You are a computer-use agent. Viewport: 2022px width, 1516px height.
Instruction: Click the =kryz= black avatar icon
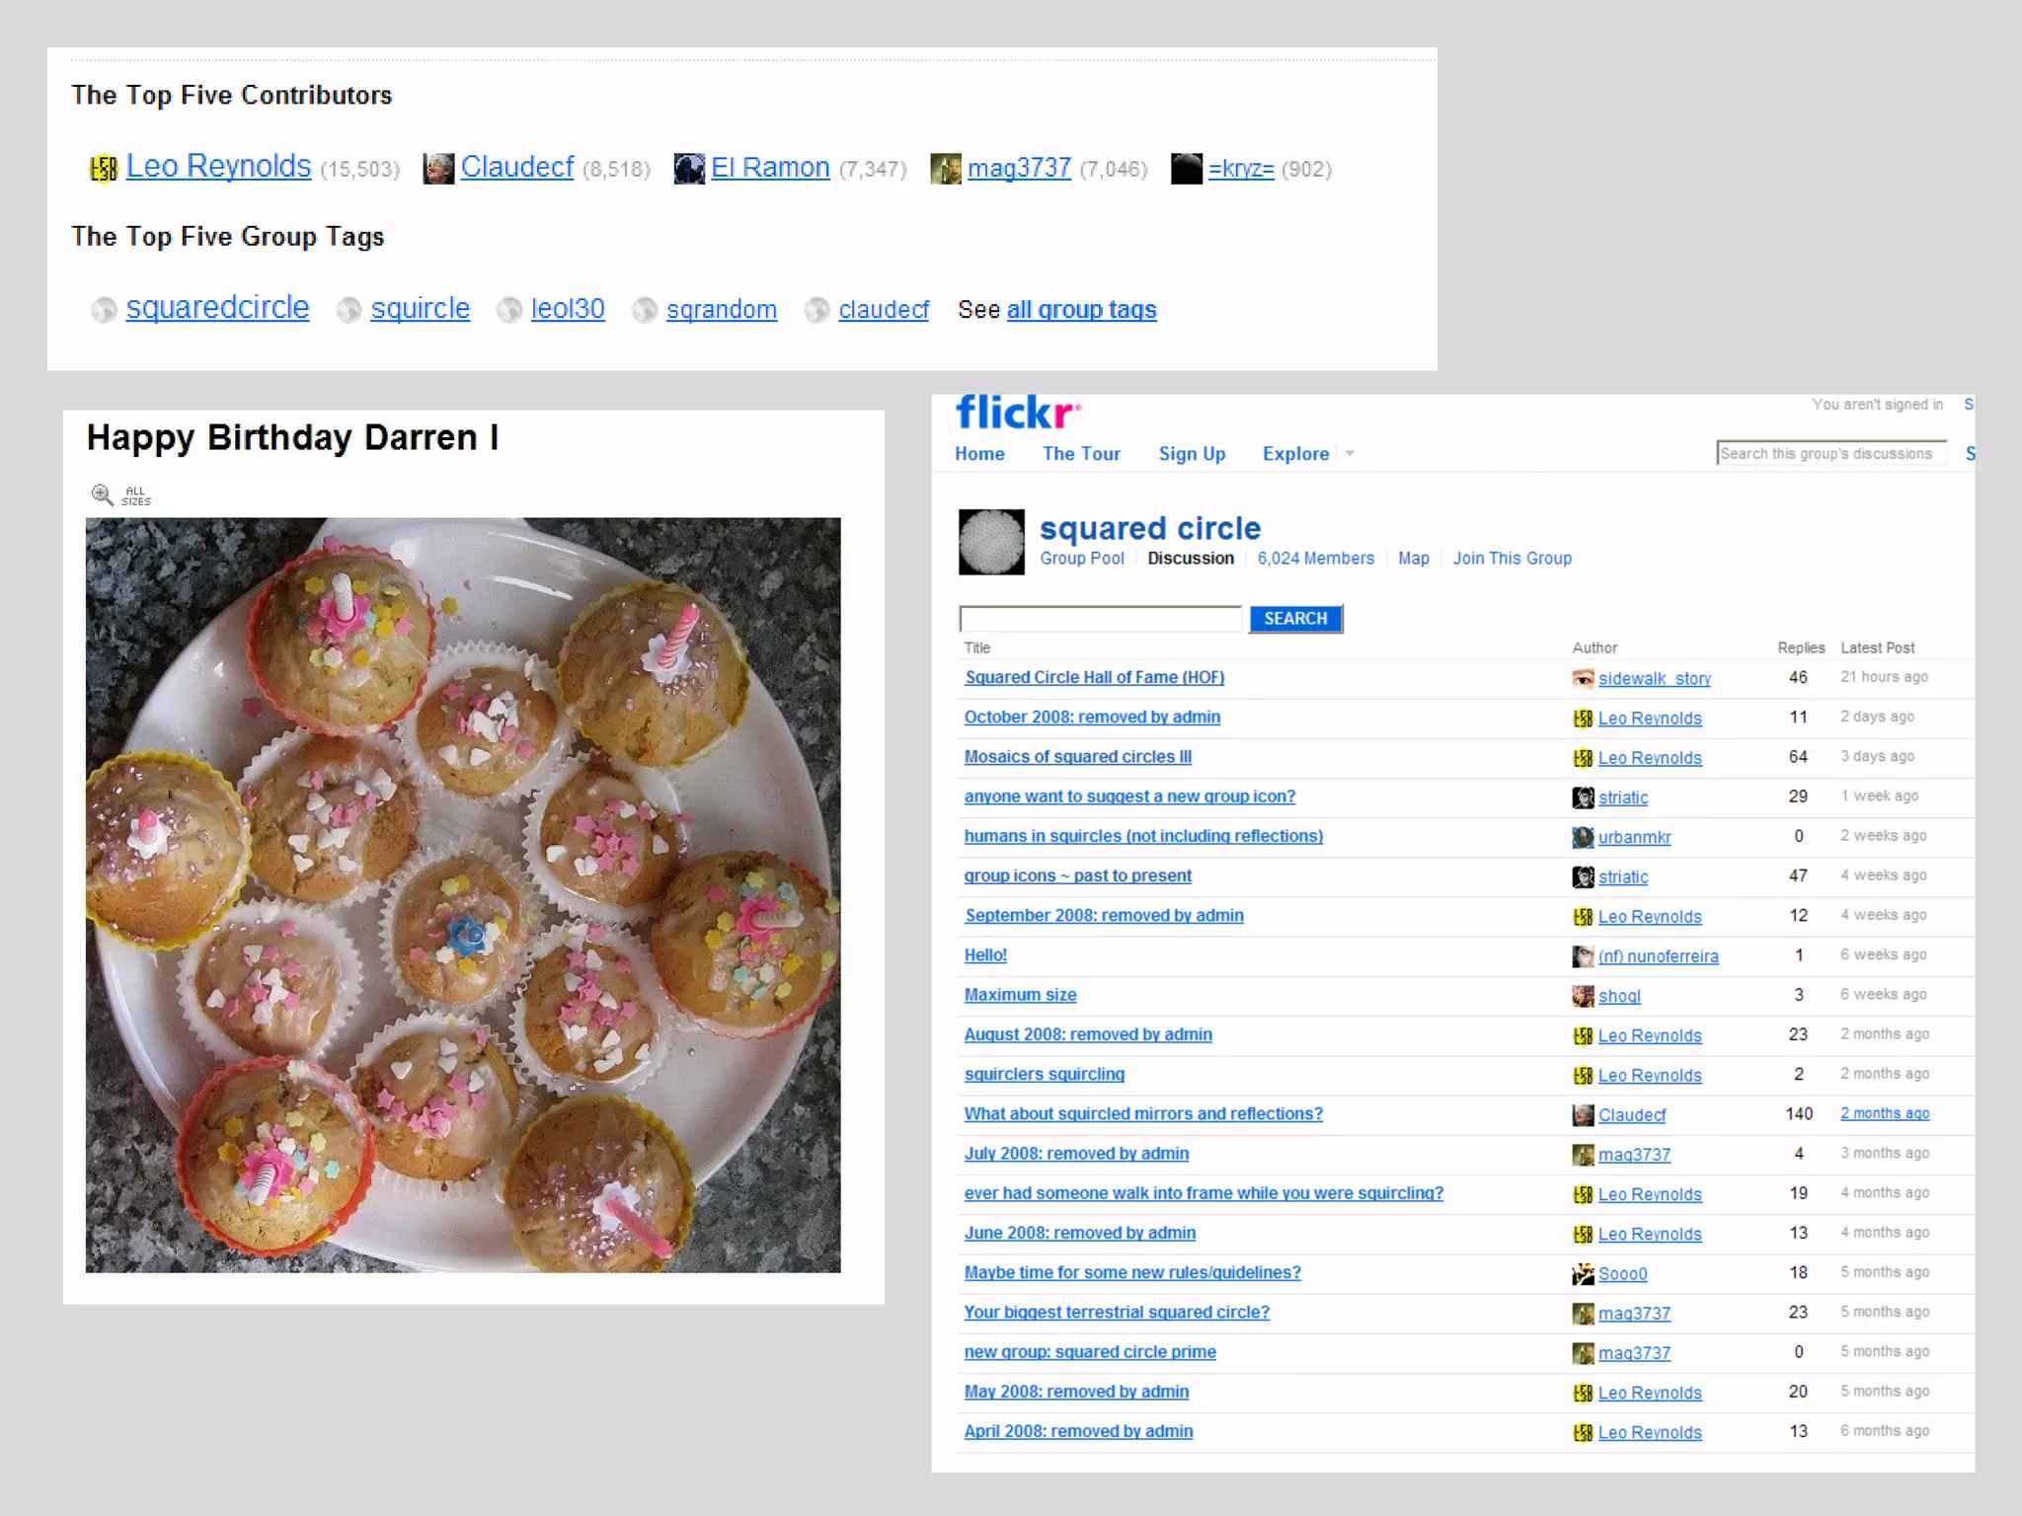(x=1187, y=169)
